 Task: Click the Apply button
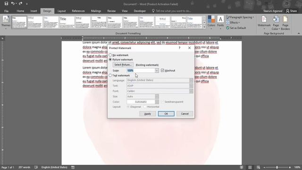coord(148,114)
